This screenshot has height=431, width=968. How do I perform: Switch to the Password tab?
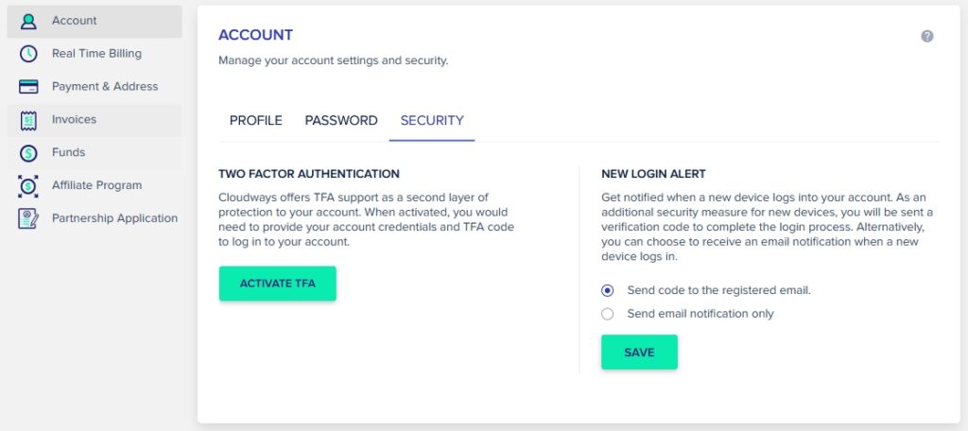pyautogui.click(x=341, y=121)
